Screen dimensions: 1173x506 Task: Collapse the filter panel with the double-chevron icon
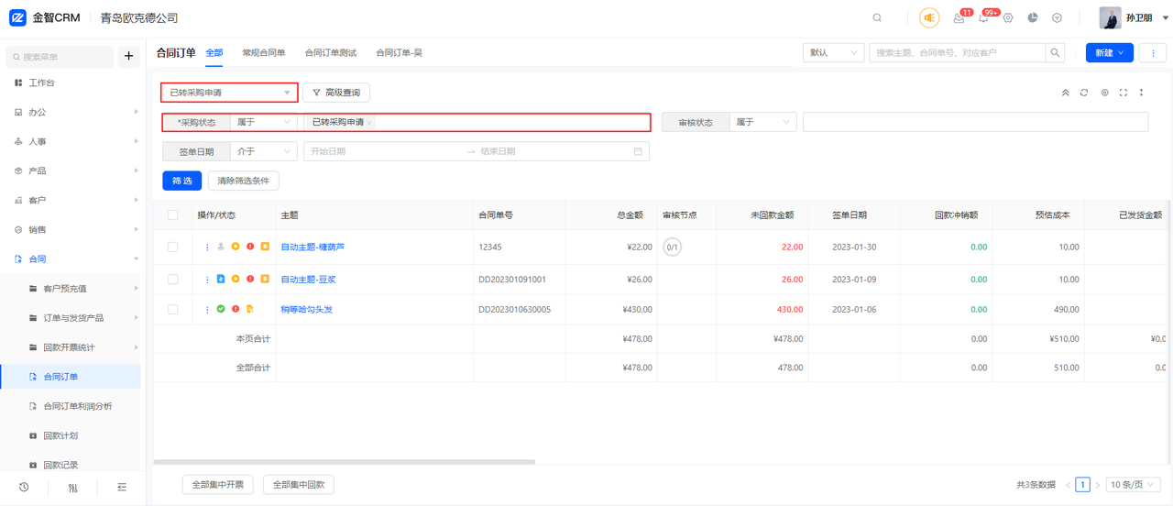1065,93
